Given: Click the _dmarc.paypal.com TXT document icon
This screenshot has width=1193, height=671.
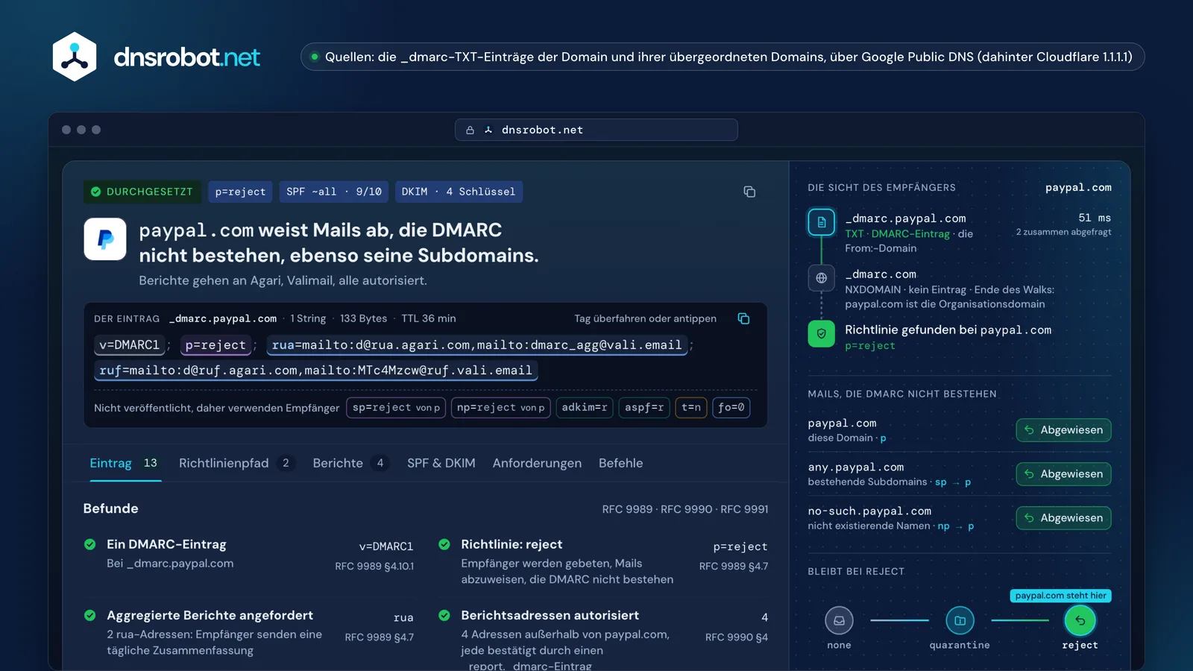Looking at the screenshot, I should [x=821, y=222].
